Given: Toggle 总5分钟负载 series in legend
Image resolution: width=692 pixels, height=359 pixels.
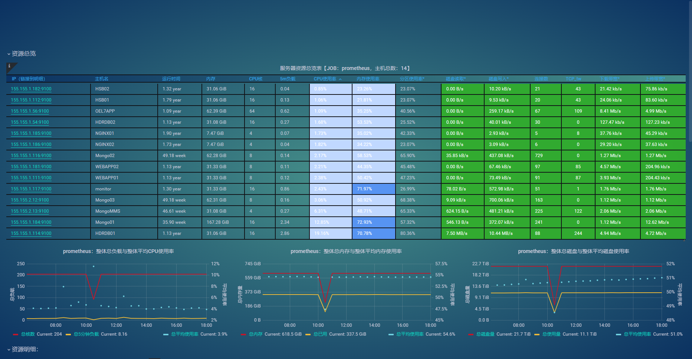Looking at the screenshot, I should (86, 334).
